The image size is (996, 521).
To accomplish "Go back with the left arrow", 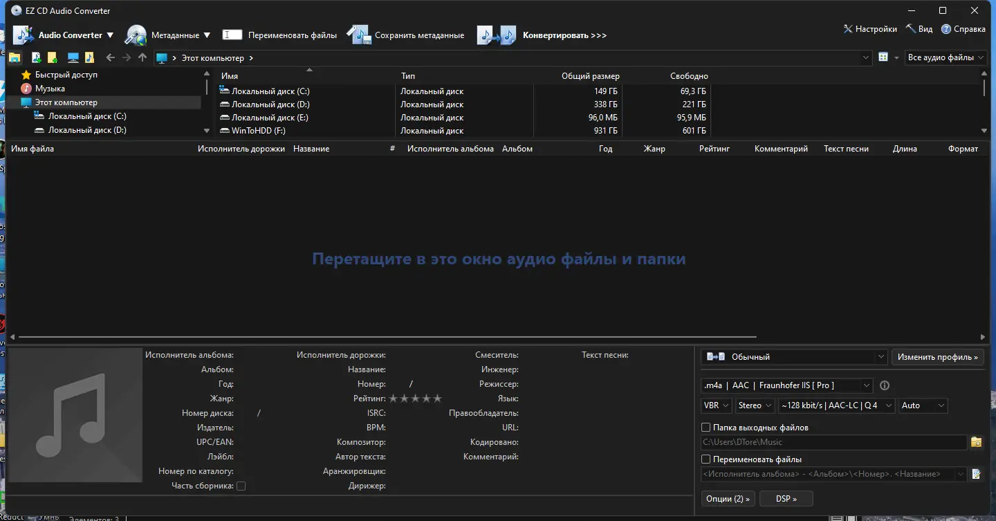I will [110, 57].
